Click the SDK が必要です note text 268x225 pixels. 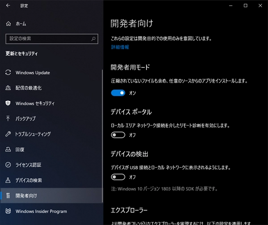(164, 189)
